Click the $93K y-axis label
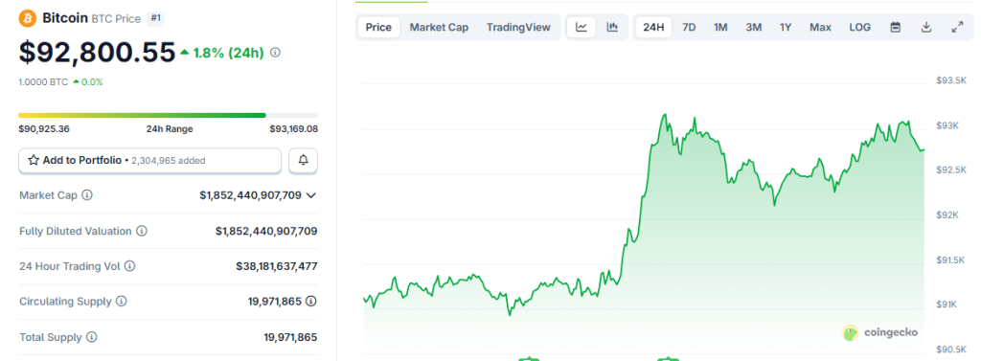 click(947, 125)
